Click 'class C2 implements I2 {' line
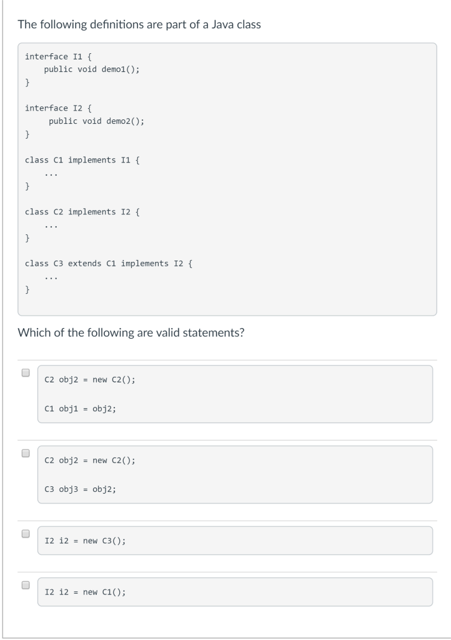The height and width of the screenshot is (640, 451). tap(82, 212)
